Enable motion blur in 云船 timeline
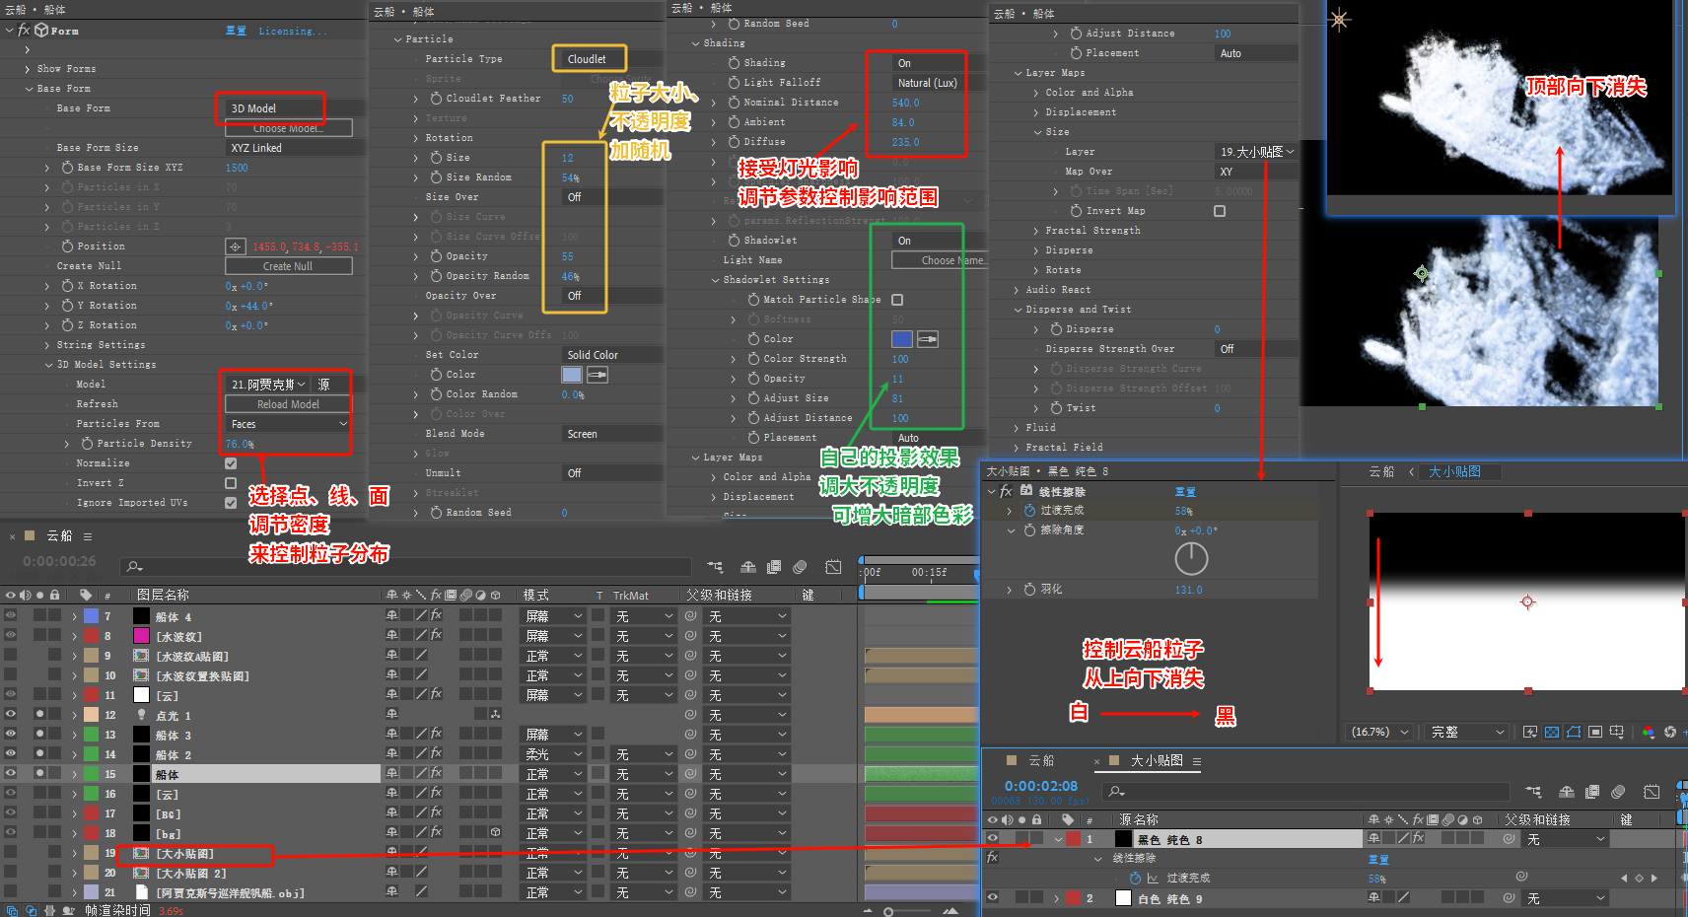The height and width of the screenshot is (917, 1688). (x=800, y=567)
